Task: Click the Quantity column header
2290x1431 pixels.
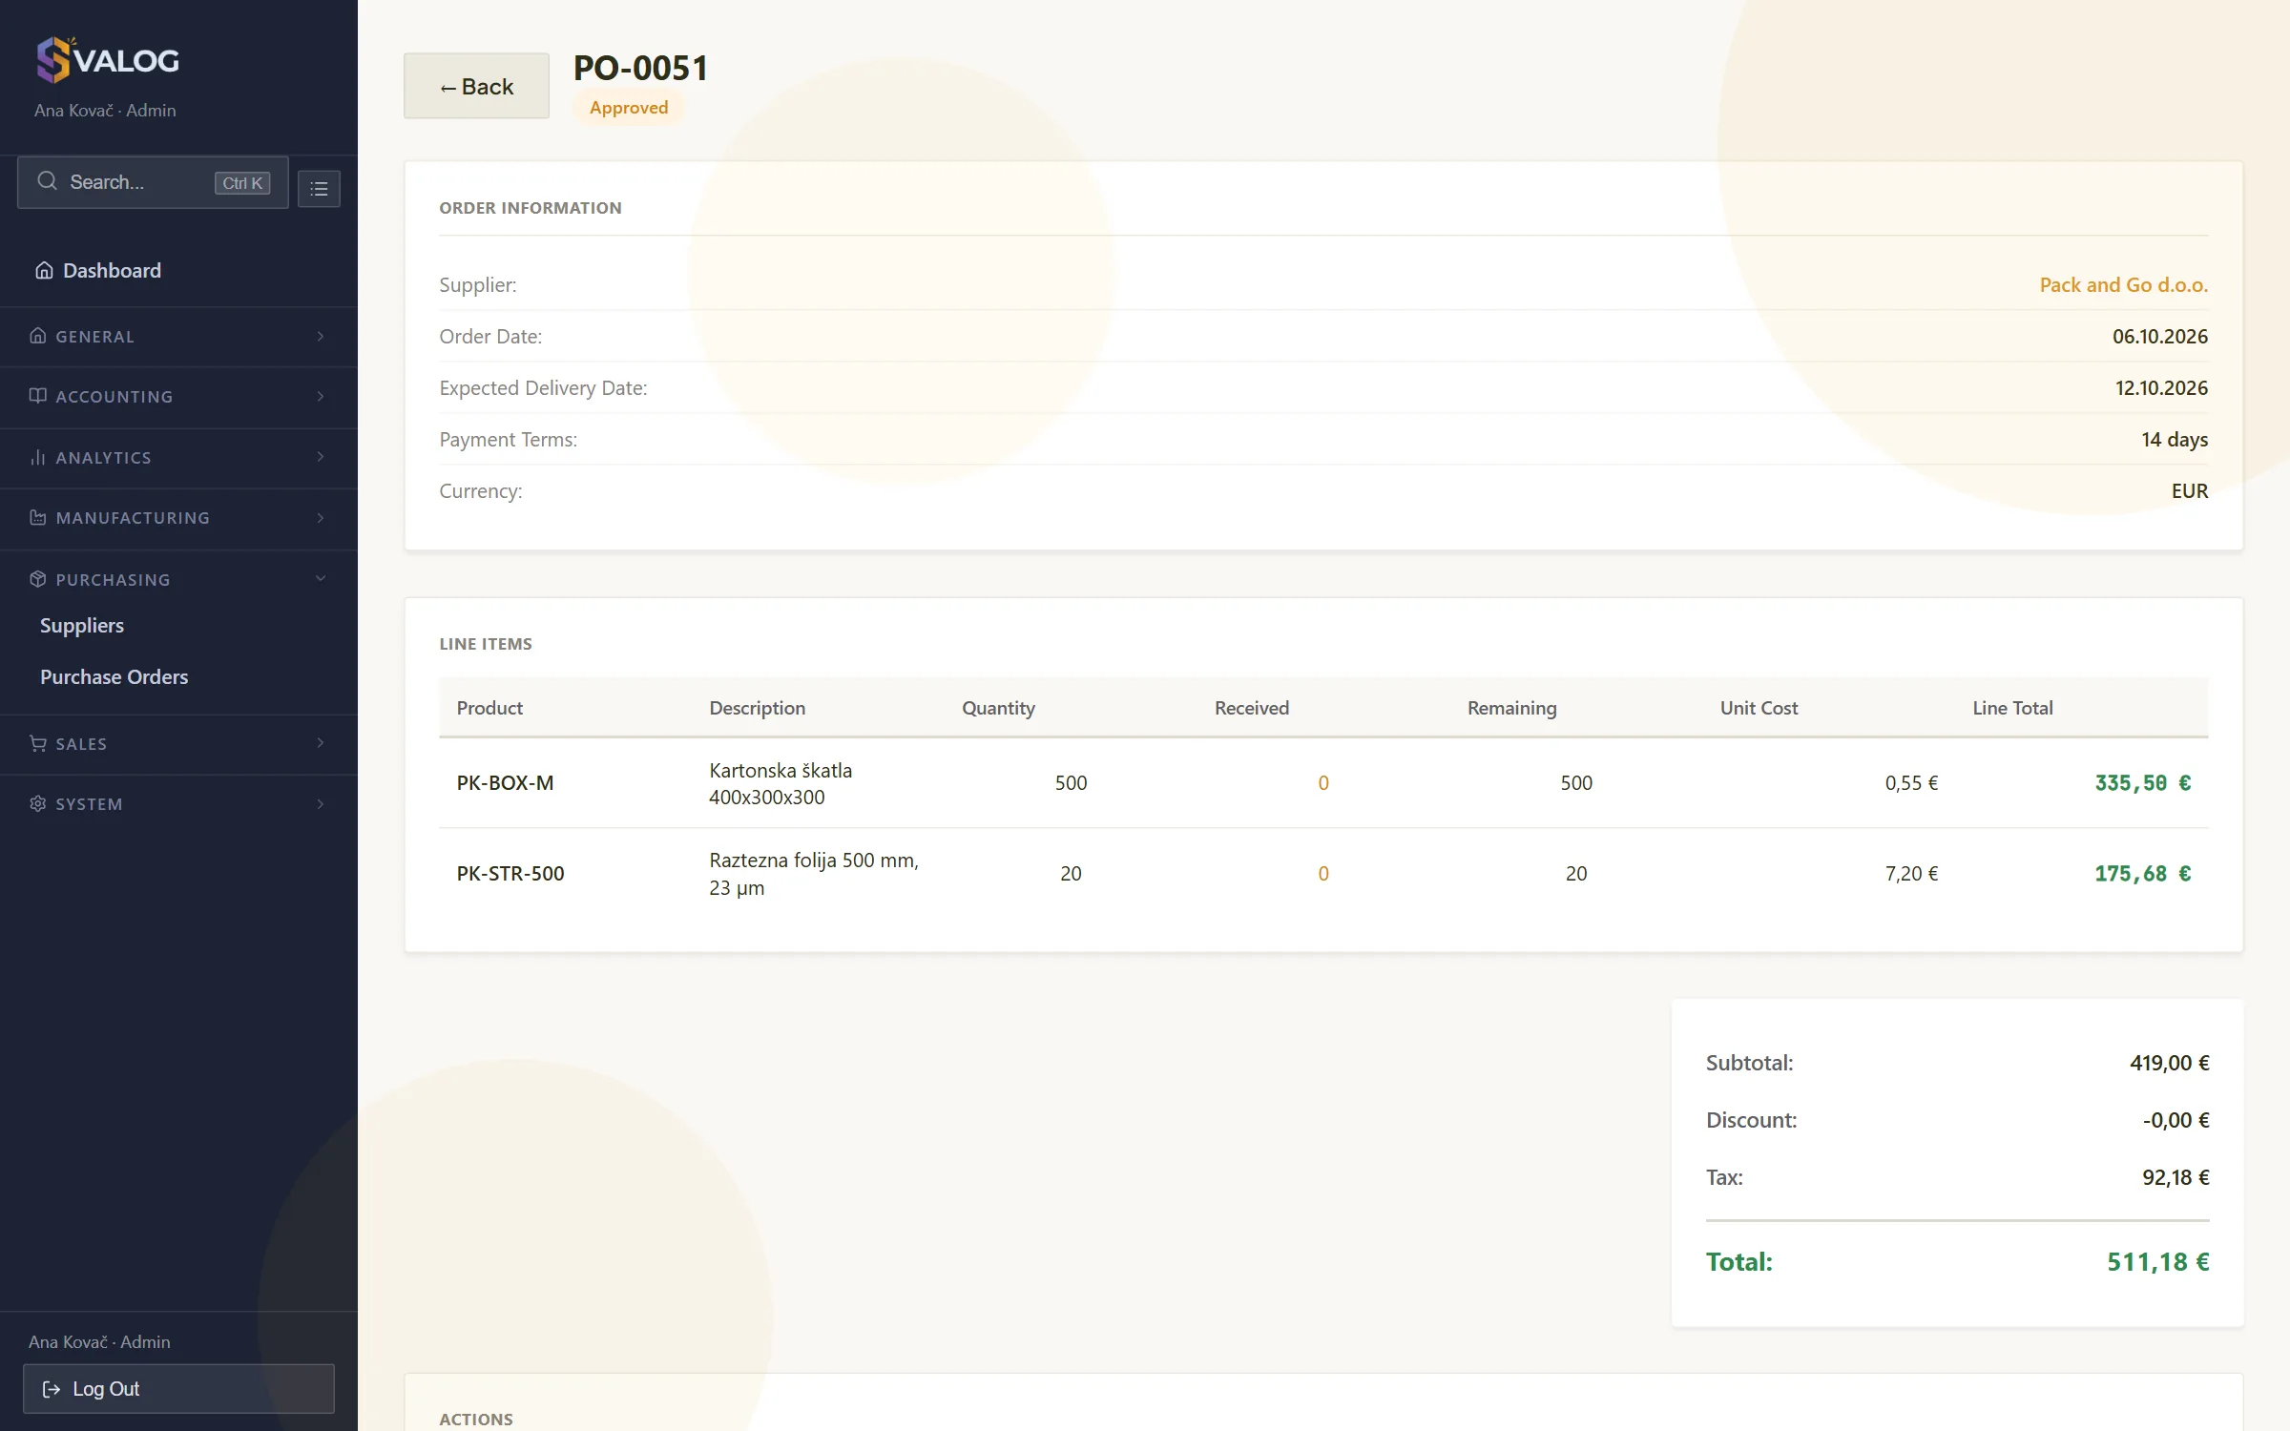Action: click(998, 708)
